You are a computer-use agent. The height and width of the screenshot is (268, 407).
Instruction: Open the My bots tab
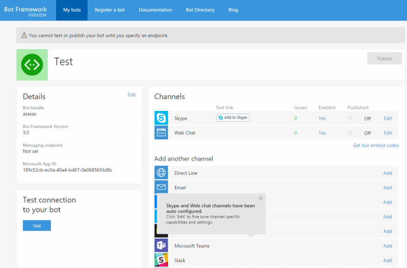click(72, 10)
